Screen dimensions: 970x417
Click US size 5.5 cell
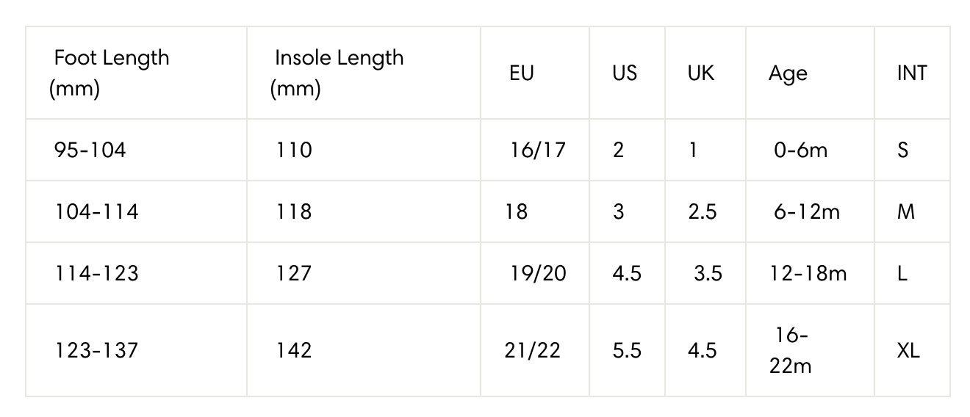[627, 350]
